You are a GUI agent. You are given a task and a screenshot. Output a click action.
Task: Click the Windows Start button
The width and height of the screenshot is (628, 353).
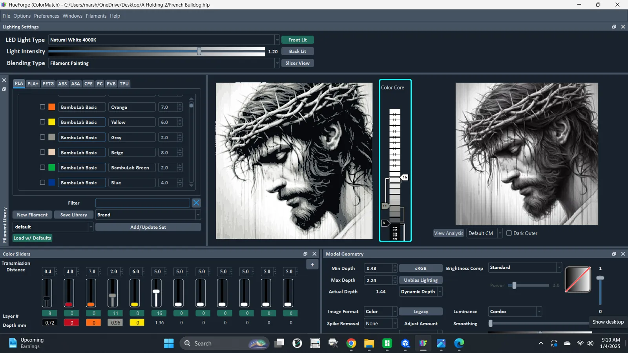(169, 343)
